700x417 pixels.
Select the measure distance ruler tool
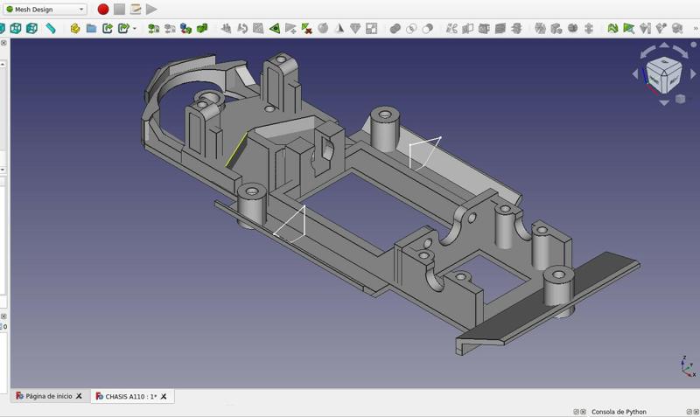[51, 29]
